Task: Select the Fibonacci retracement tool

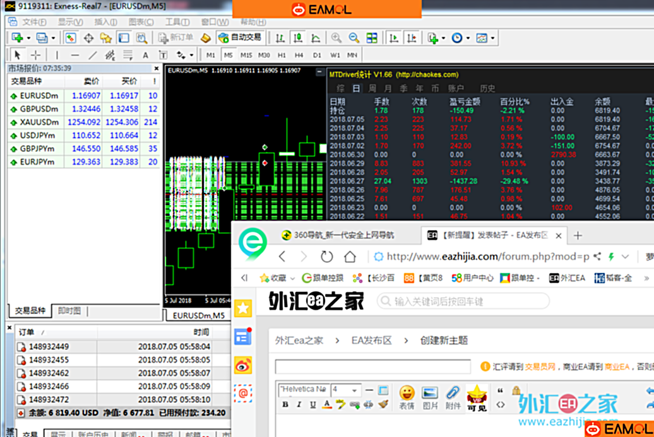Action: coord(128,55)
